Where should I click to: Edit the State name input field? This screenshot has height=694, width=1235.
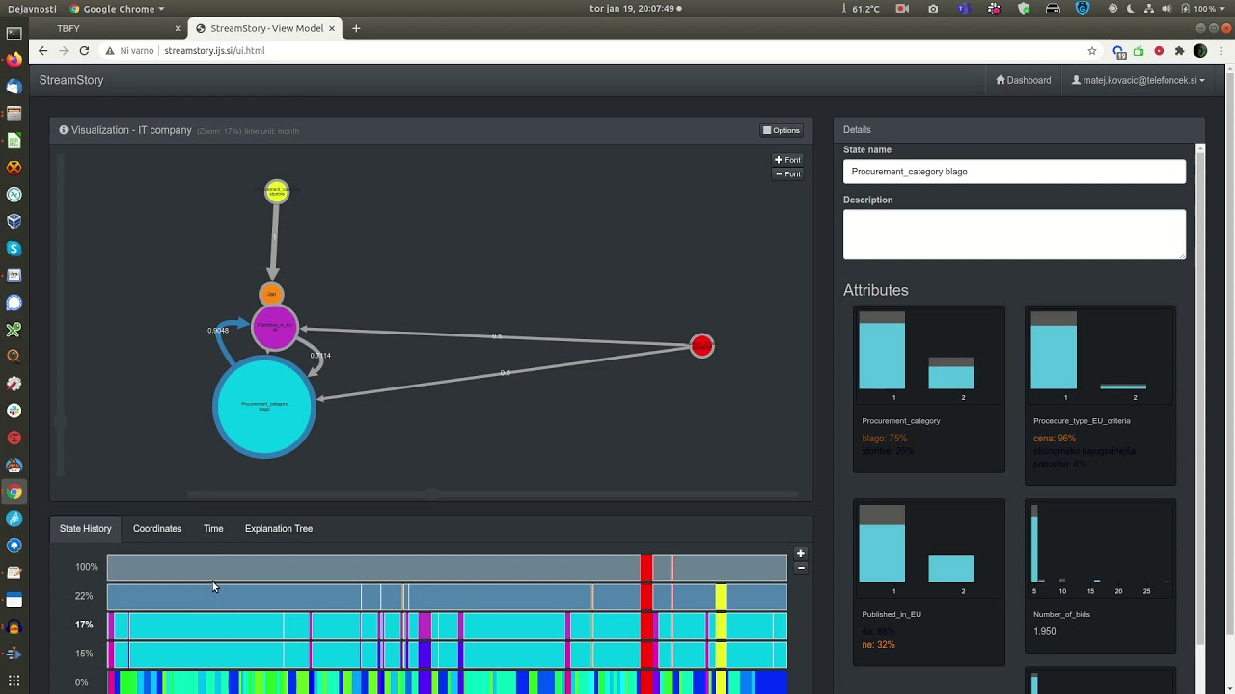pyautogui.click(x=1014, y=172)
